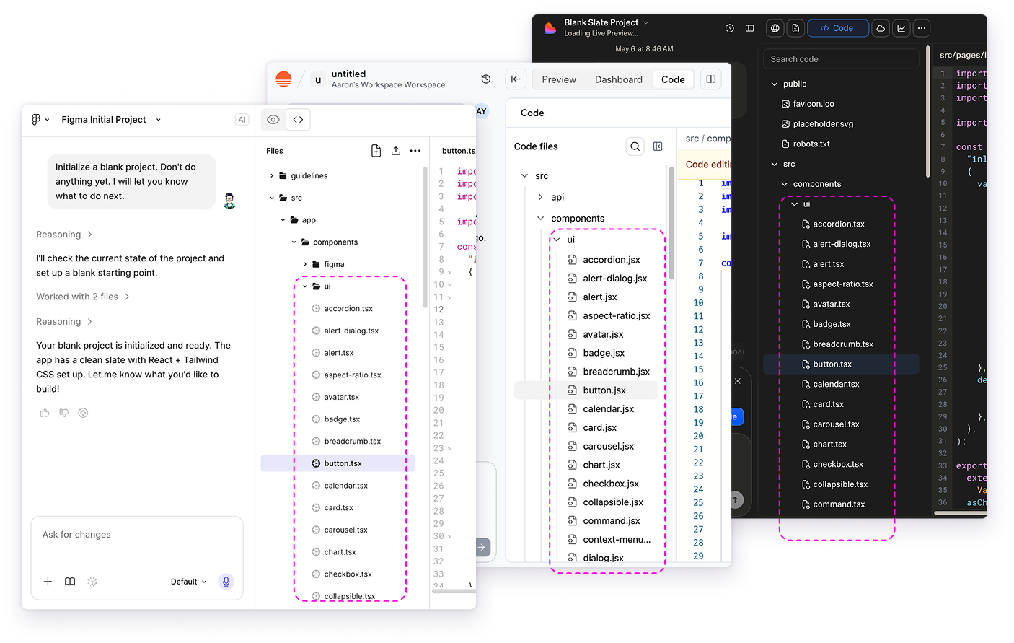Select button.tsx in Figma file tree

pyautogui.click(x=338, y=463)
